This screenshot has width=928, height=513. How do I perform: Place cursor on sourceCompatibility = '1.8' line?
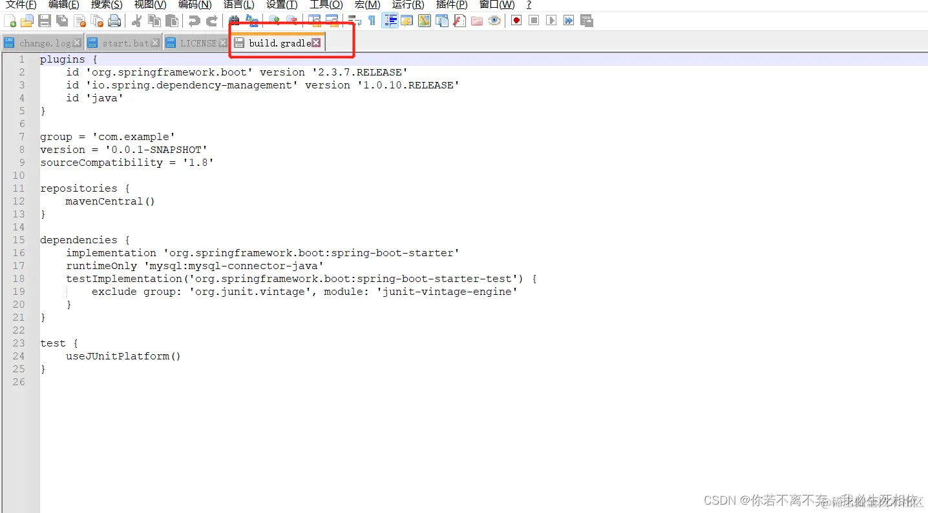pyautogui.click(x=127, y=163)
